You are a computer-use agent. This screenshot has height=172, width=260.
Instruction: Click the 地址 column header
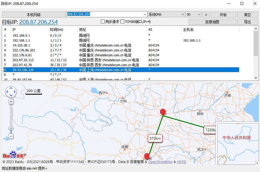[112, 29]
